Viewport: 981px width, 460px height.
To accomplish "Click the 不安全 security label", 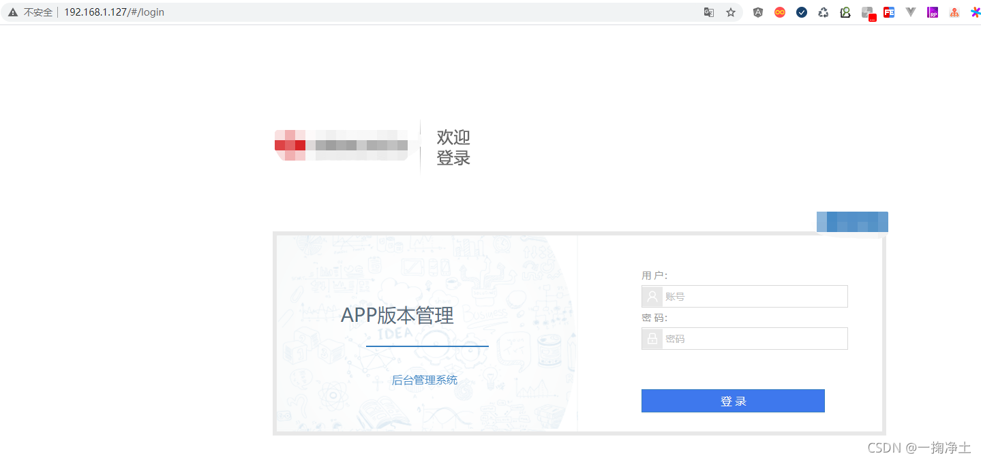I will coord(38,12).
